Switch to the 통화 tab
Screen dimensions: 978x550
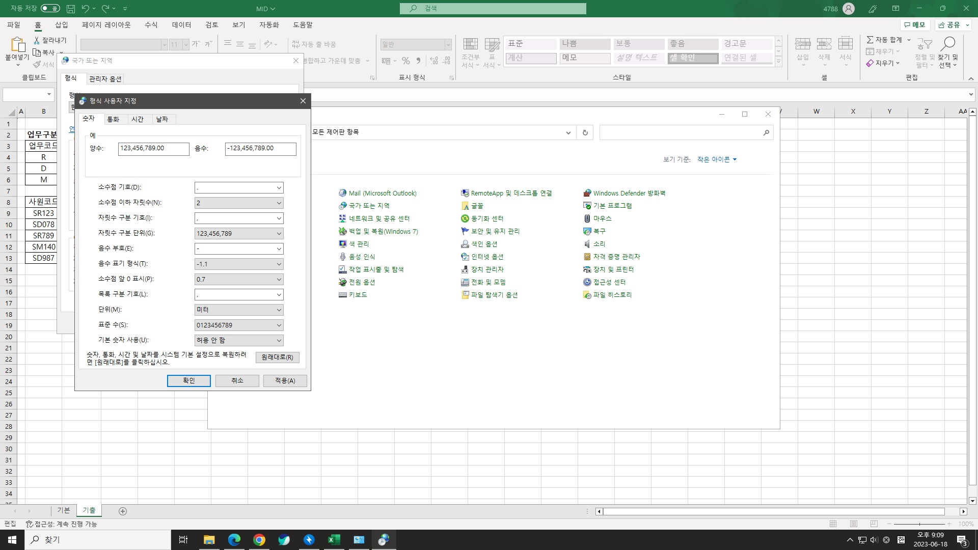point(113,119)
